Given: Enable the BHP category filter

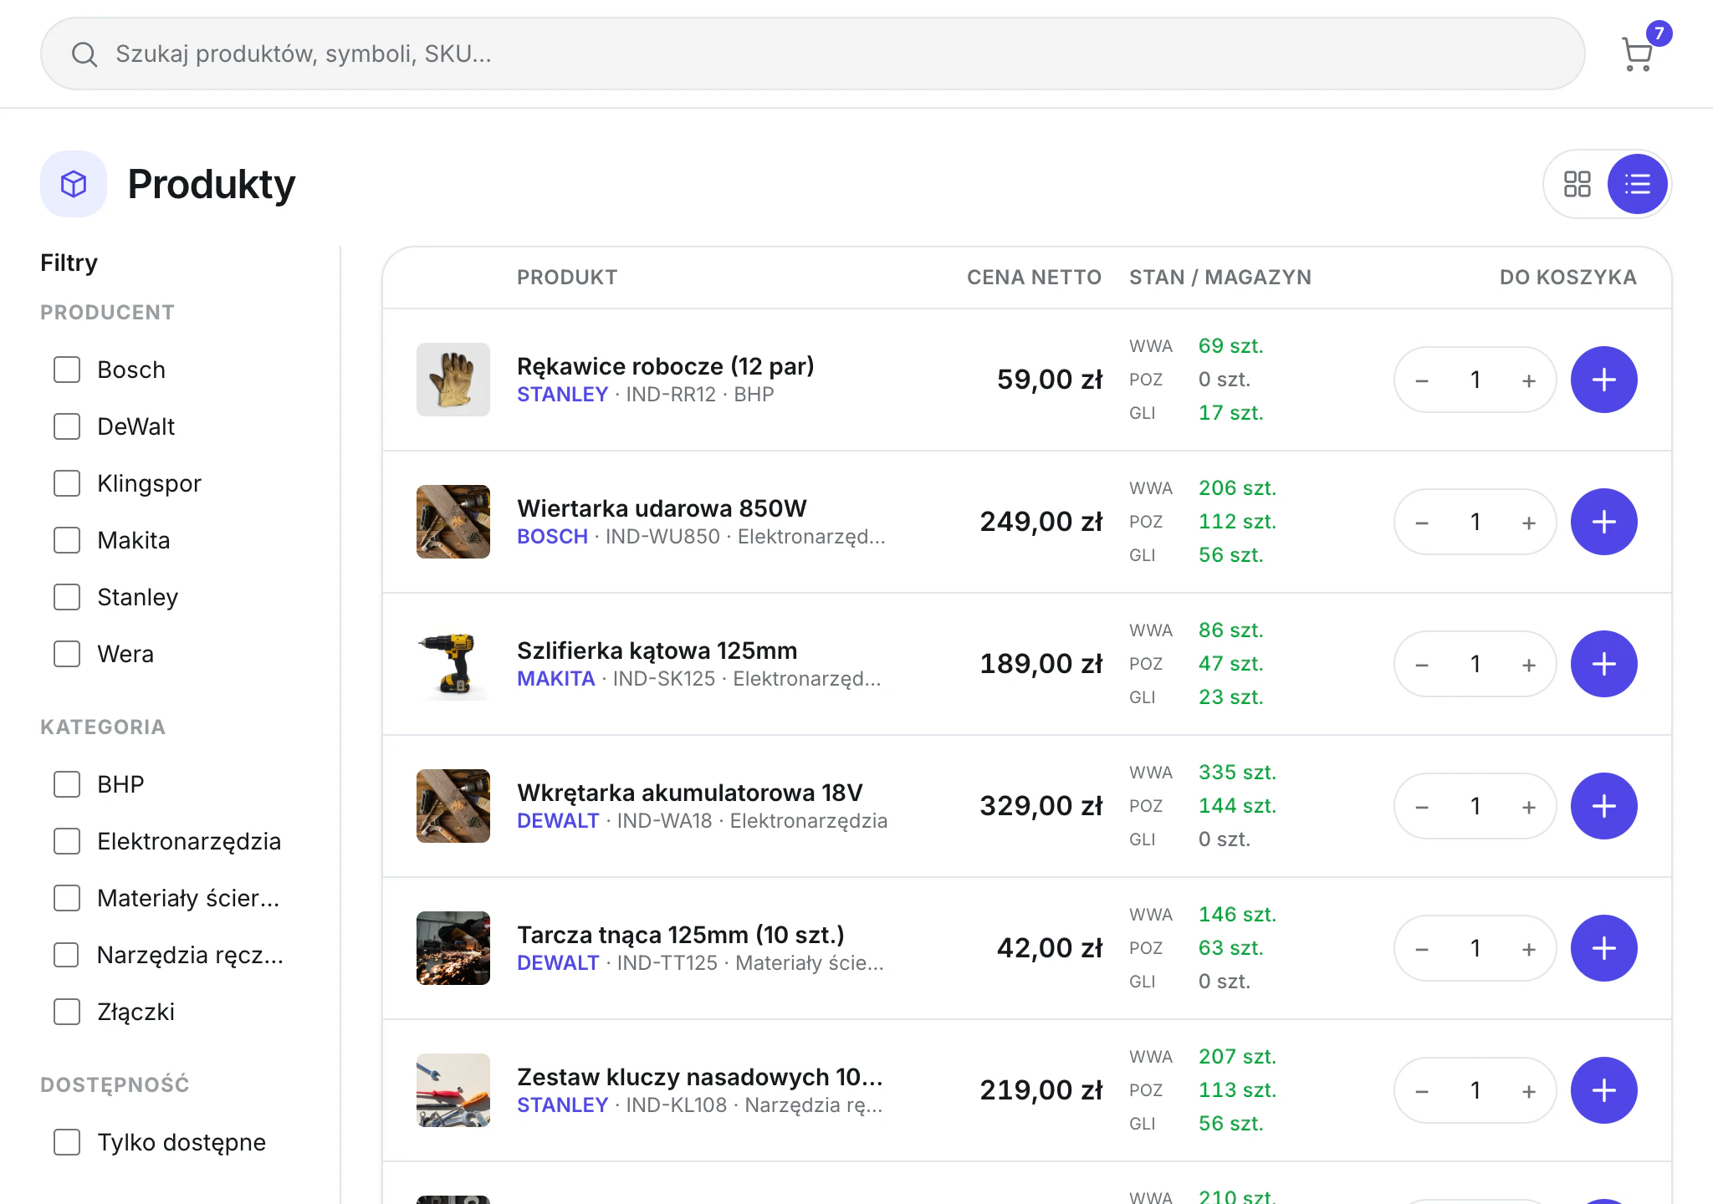Looking at the screenshot, I should pyautogui.click(x=67, y=784).
